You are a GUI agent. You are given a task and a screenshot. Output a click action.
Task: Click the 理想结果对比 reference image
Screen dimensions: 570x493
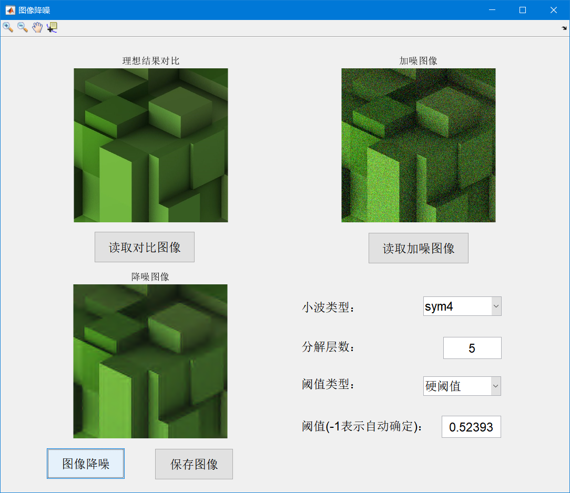coord(151,145)
